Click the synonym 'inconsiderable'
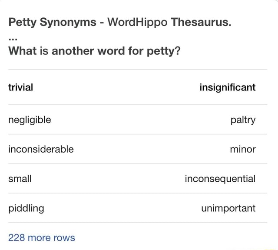The image size is (278, 250). [41, 149]
